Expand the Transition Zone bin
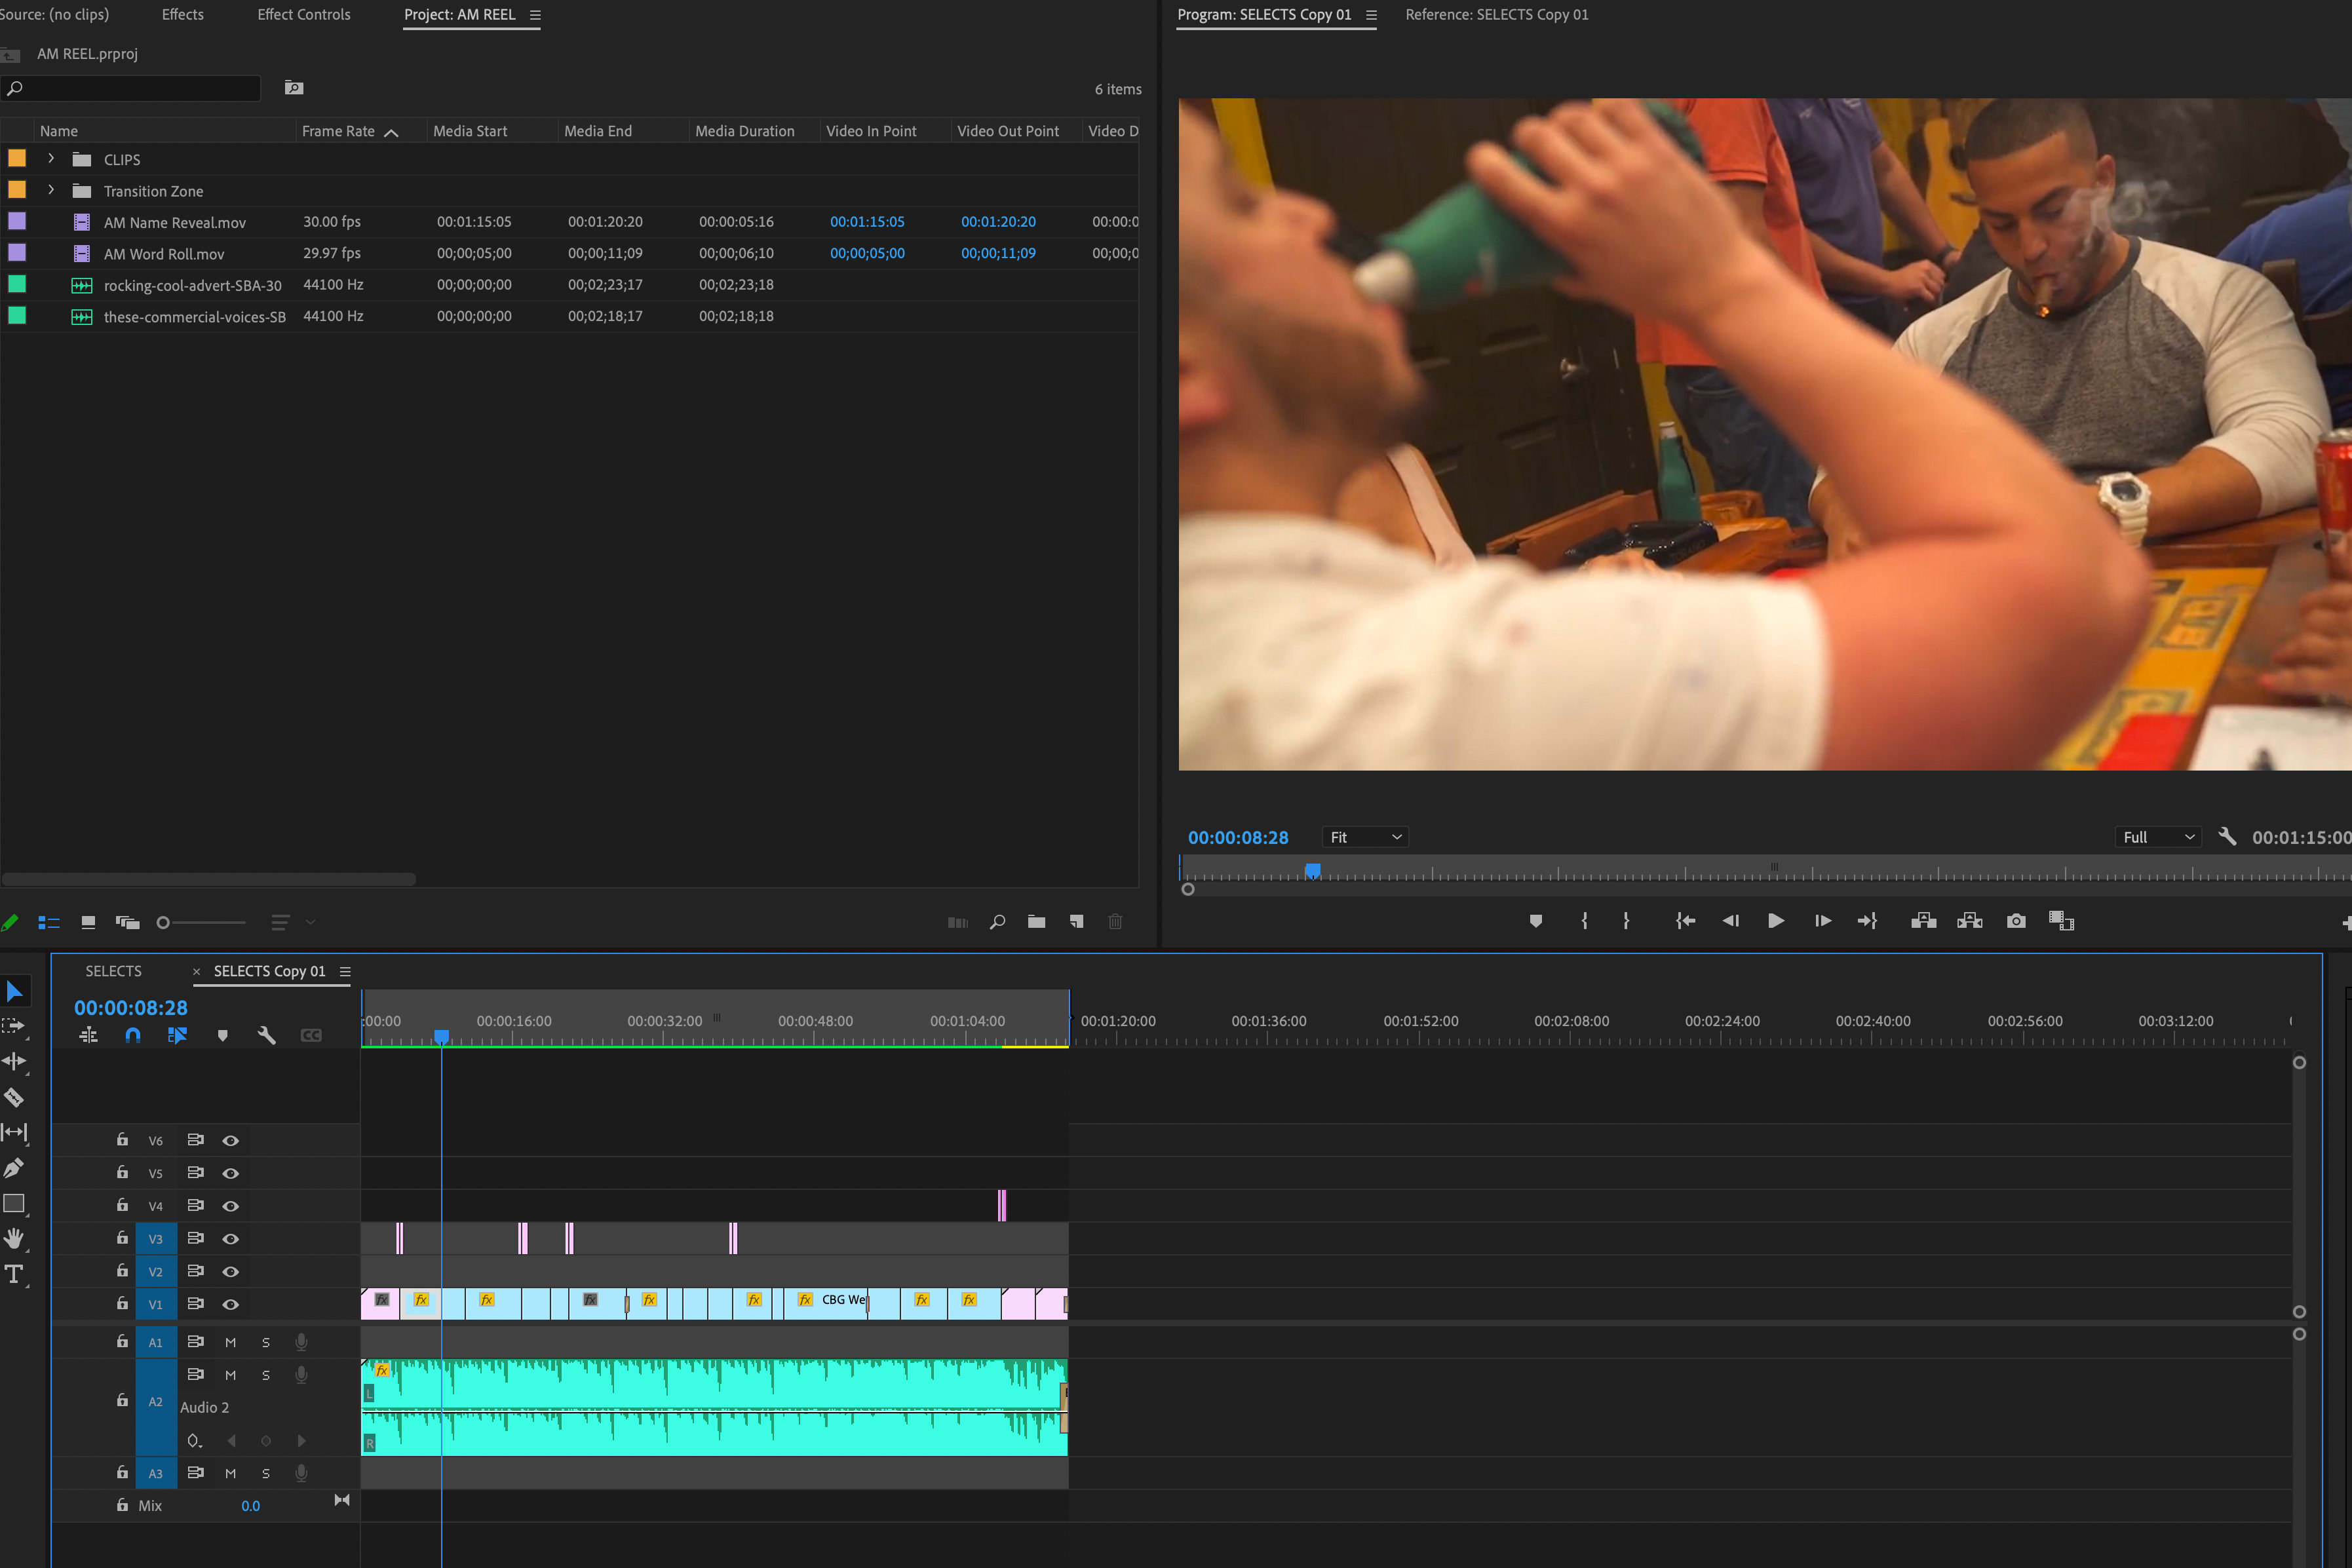The height and width of the screenshot is (1568, 2352). 51,190
